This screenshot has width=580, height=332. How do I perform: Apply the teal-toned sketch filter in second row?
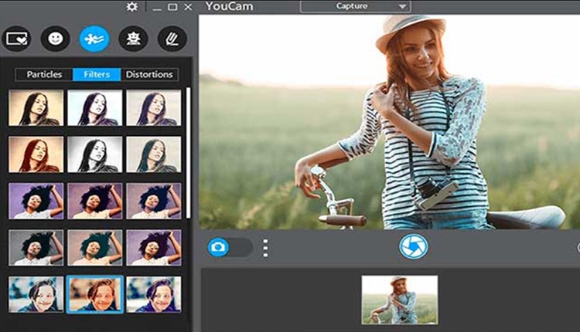point(154,154)
